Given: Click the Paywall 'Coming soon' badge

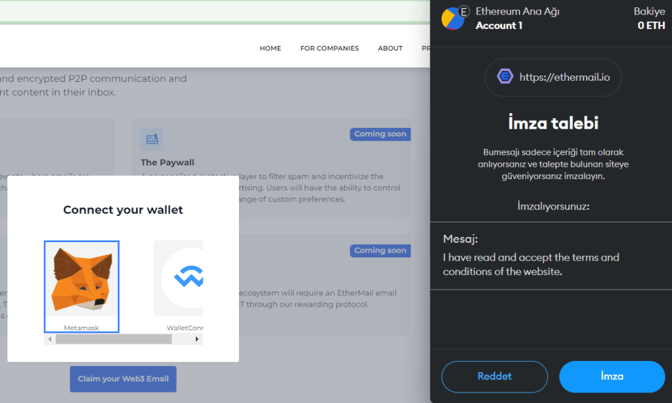Looking at the screenshot, I should pyautogui.click(x=380, y=134).
